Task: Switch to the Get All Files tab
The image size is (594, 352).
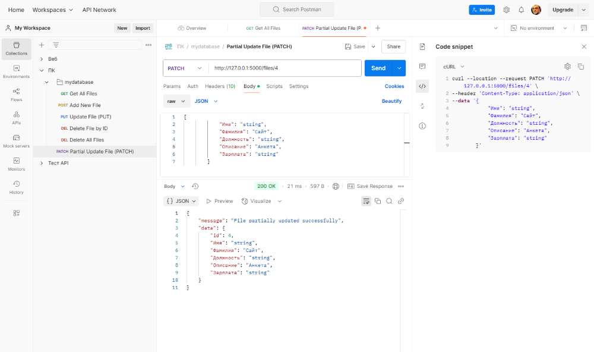Action: tap(263, 28)
